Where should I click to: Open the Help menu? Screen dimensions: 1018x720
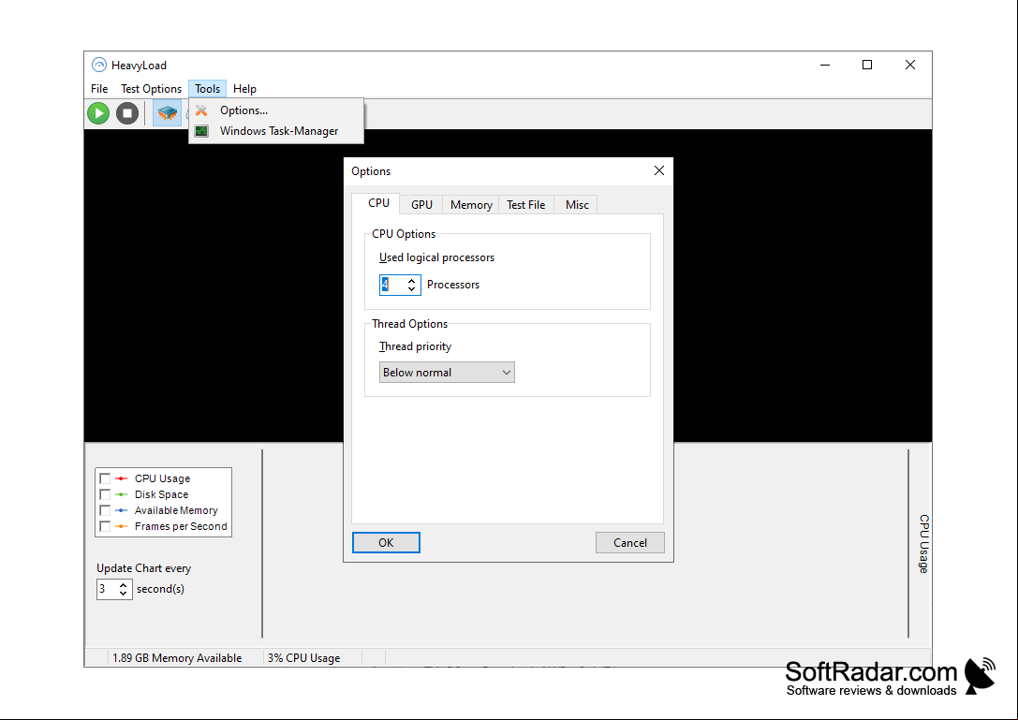[x=244, y=89]
